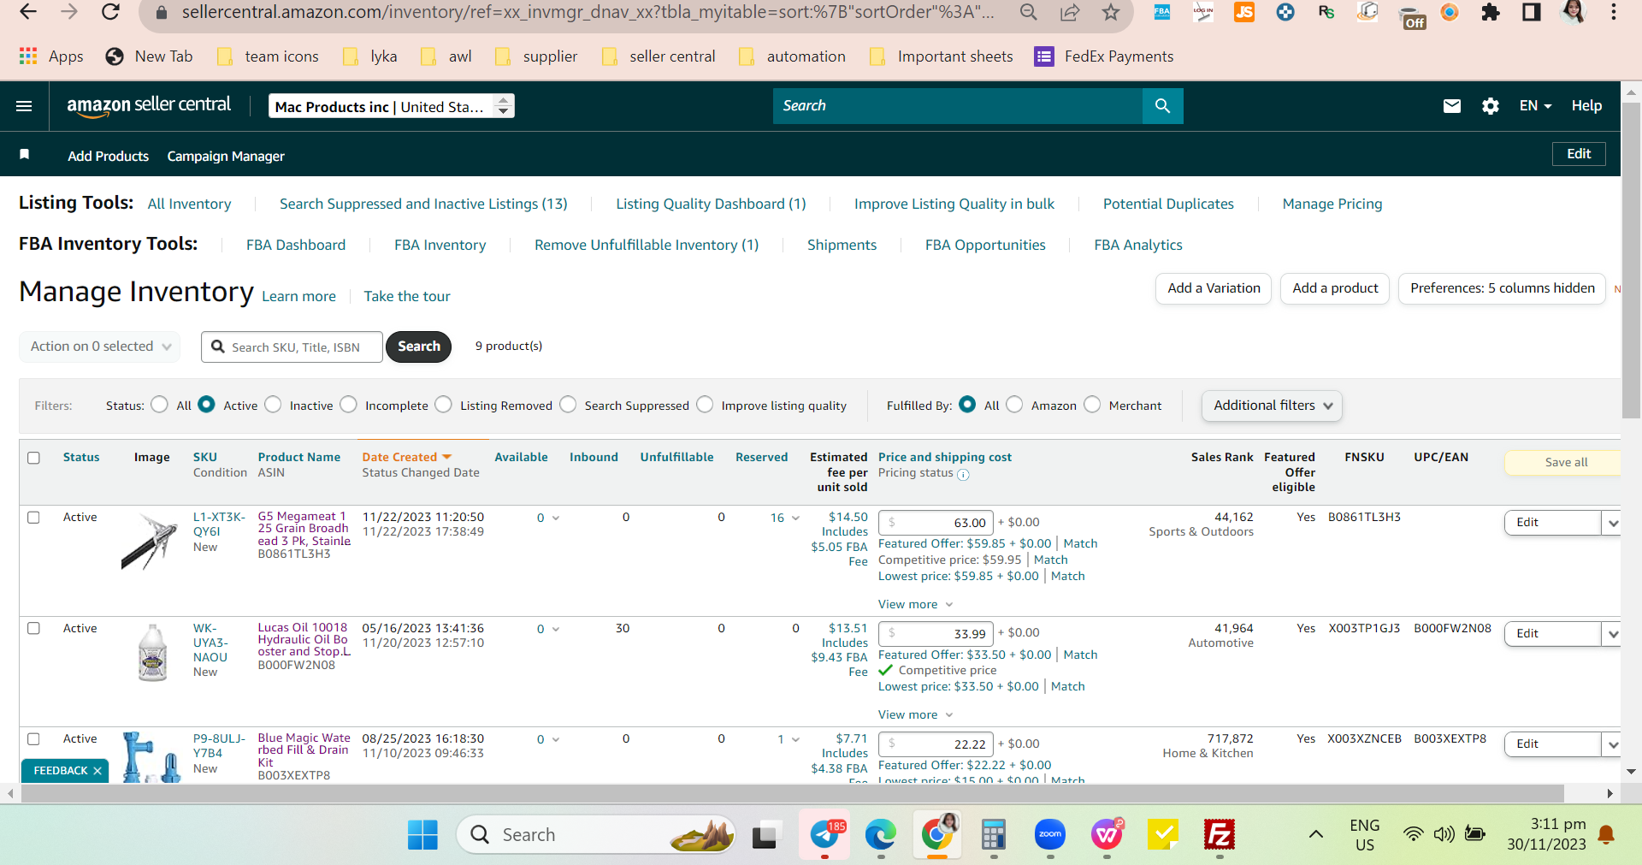Go to FBA Dashboard
Screen dimensions: 1642x865
(x=296, y=245)
